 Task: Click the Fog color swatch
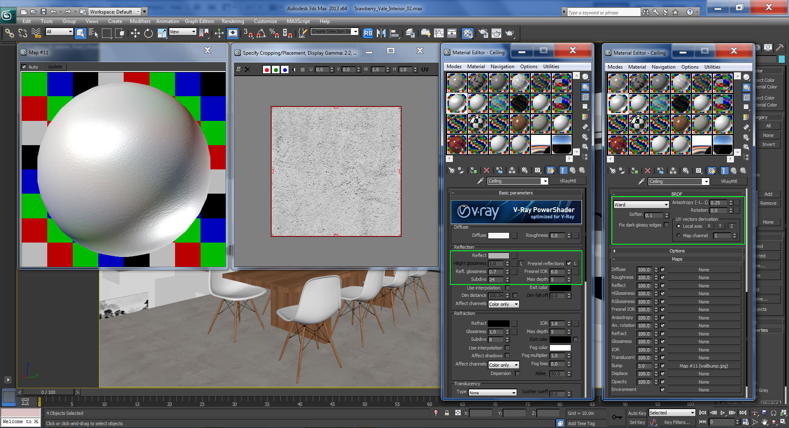pos(560,348)
